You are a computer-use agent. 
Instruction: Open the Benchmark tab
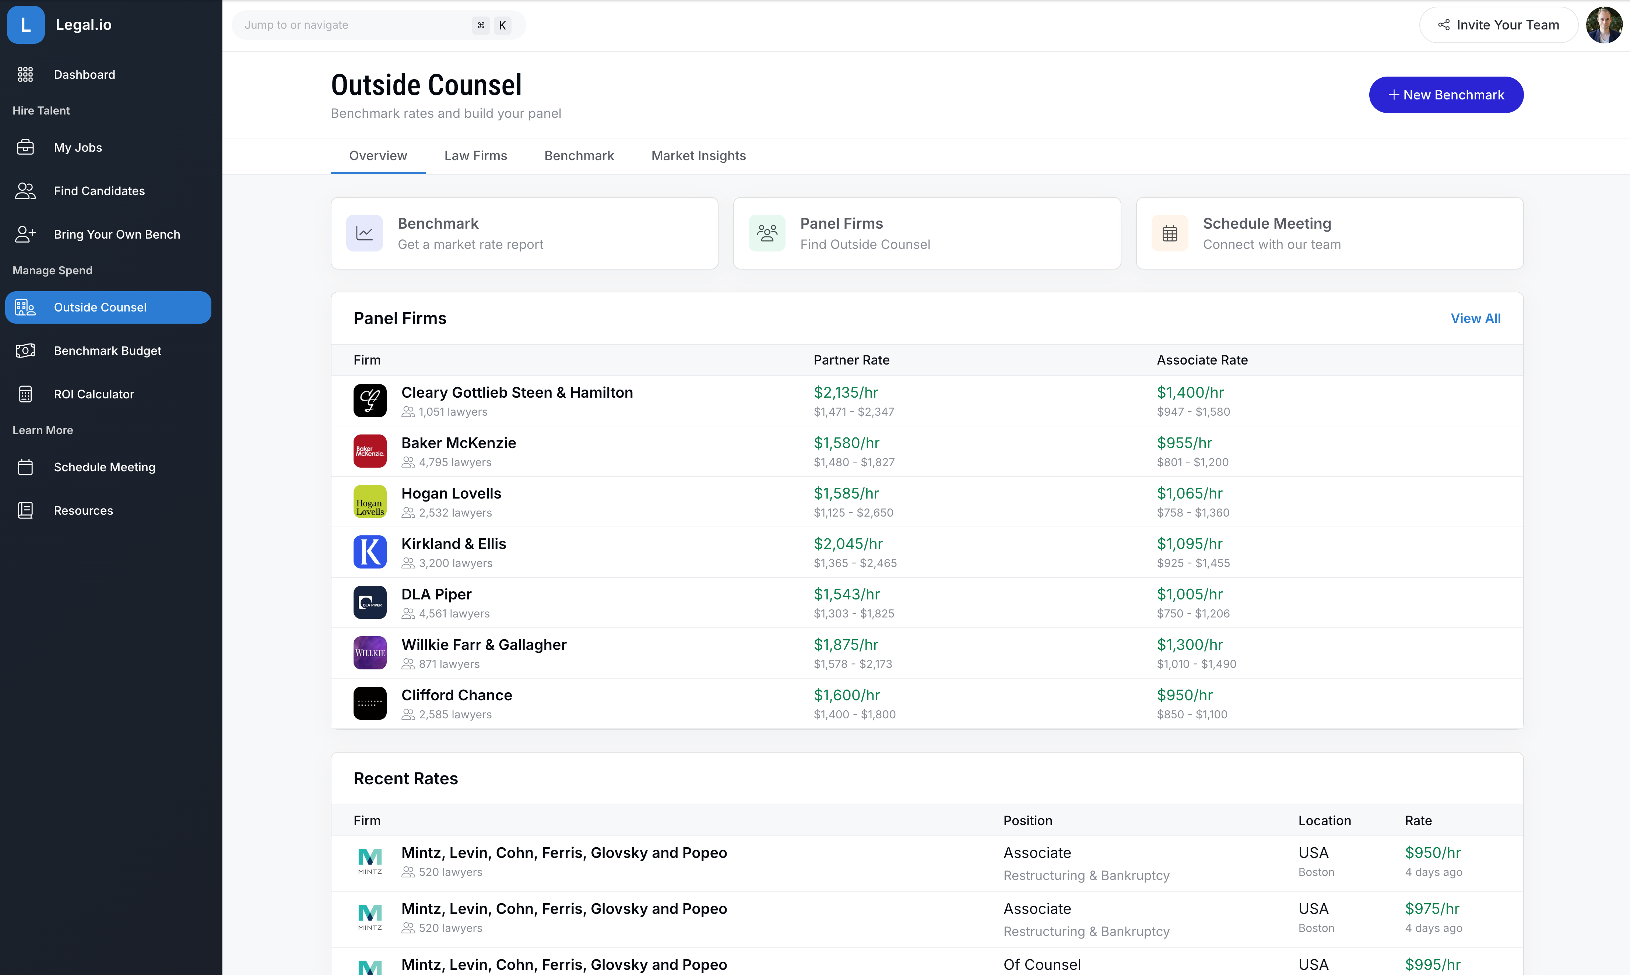point(579,156)
